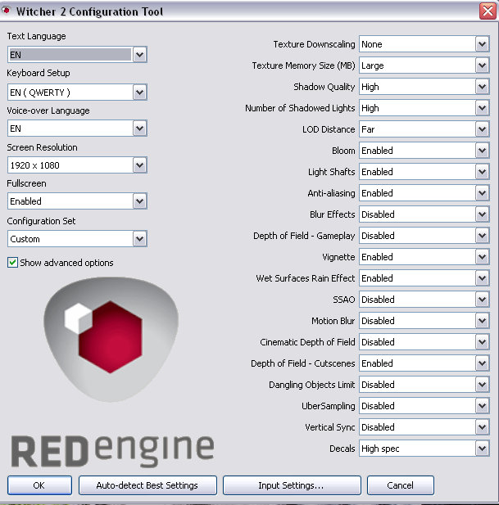Viewport: 499px width, 505px height.
Task: Open the Keyboard Setup dropdown
Action: 77,92
